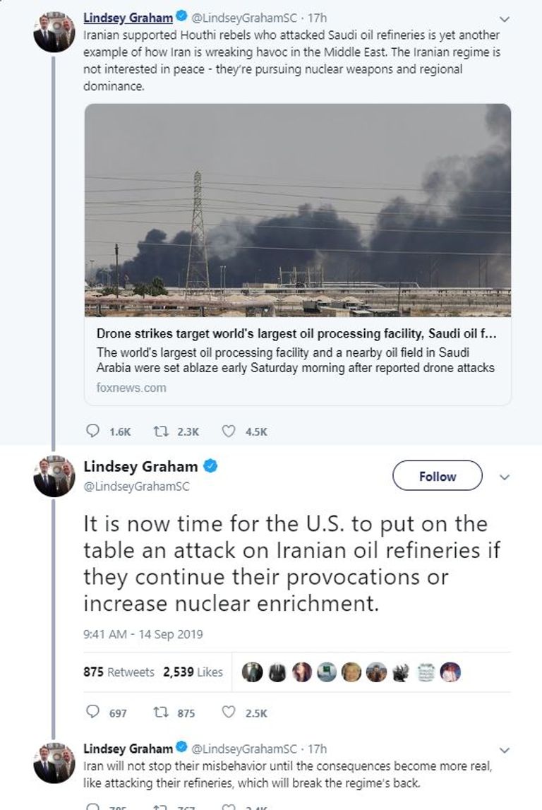Click first liker avatar in the likes row
This screenshot has width=542, height=810.
click(x=252, y=672)
